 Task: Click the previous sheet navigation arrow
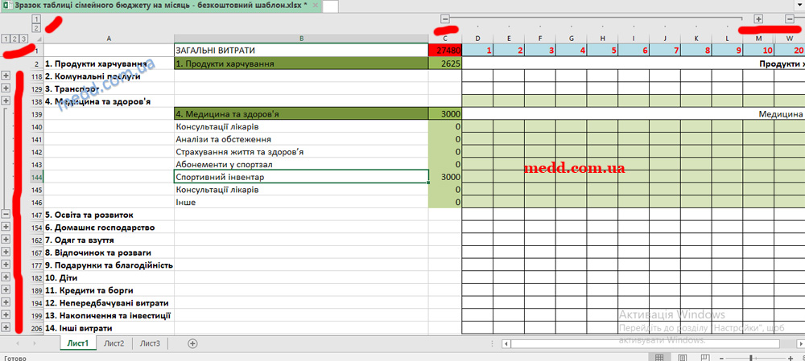[18, 343]
